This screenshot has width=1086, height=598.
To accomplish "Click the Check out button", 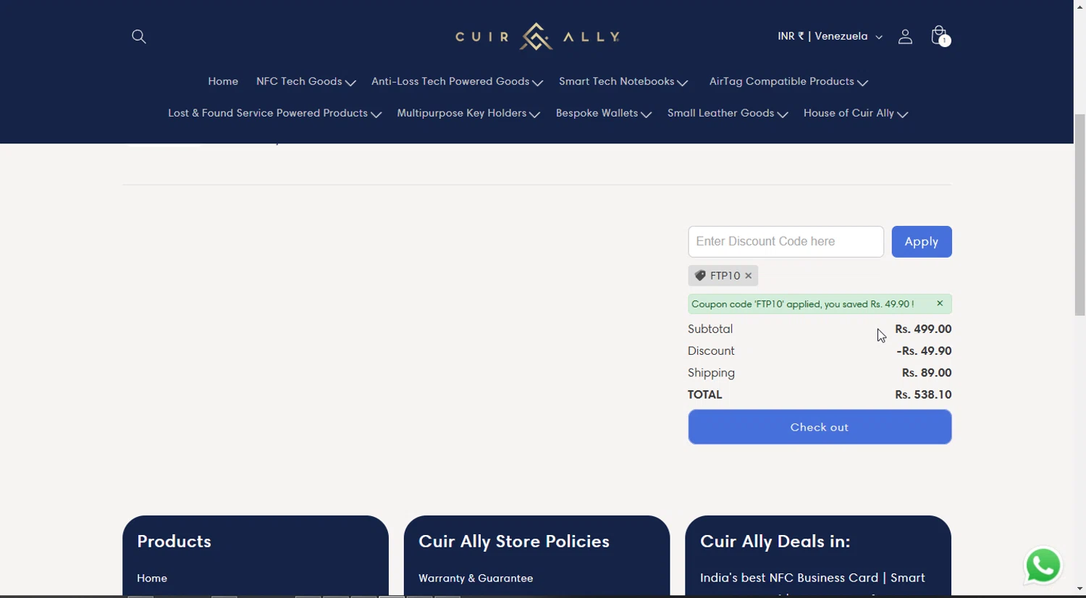I will coord(820,427).
